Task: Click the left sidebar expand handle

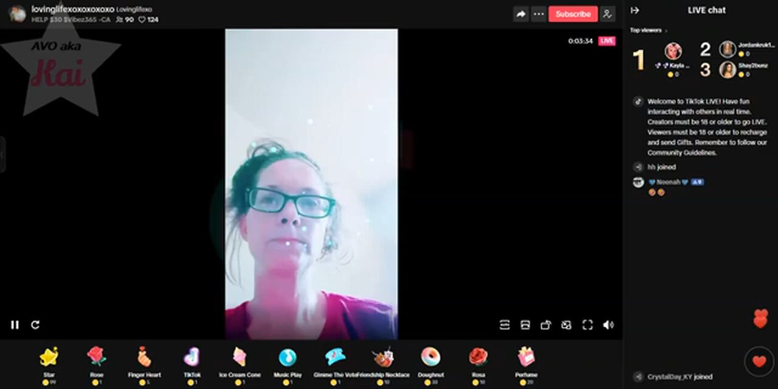Action: [x=2, y=154]
